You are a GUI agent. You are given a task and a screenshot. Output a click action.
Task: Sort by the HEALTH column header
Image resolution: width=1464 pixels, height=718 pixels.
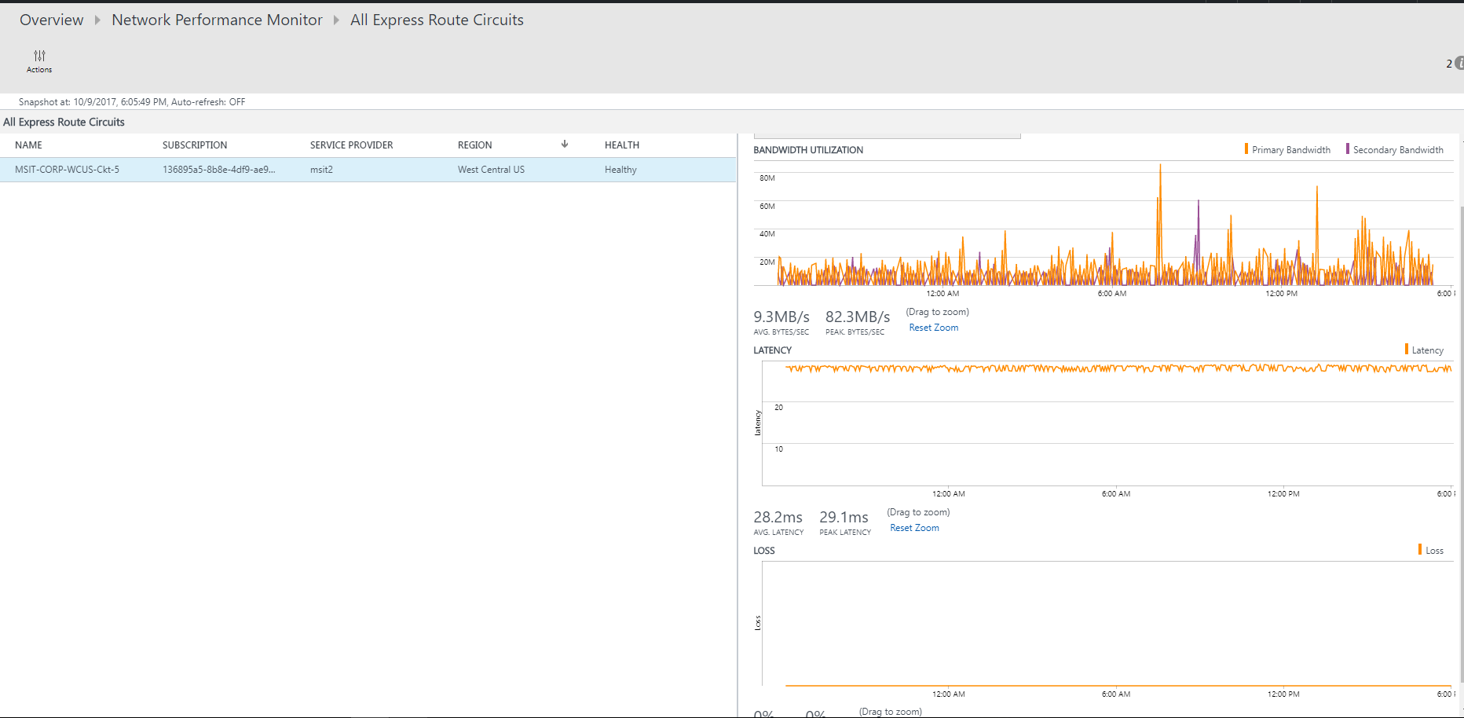621,145
